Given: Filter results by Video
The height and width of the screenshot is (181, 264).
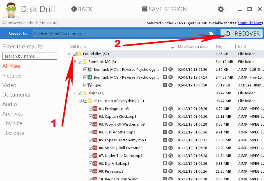Looking at the screenshot, I should 9,85.
